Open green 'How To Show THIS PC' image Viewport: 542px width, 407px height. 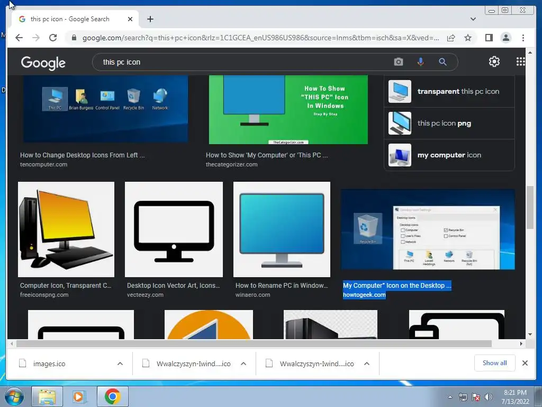[x=288, y=109]
